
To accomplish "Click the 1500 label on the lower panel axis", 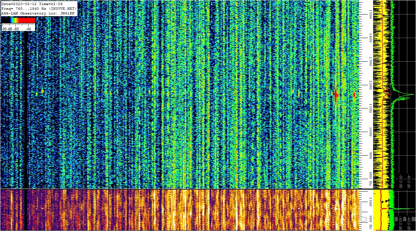I will pyautogui.click(x=371, y=202).
